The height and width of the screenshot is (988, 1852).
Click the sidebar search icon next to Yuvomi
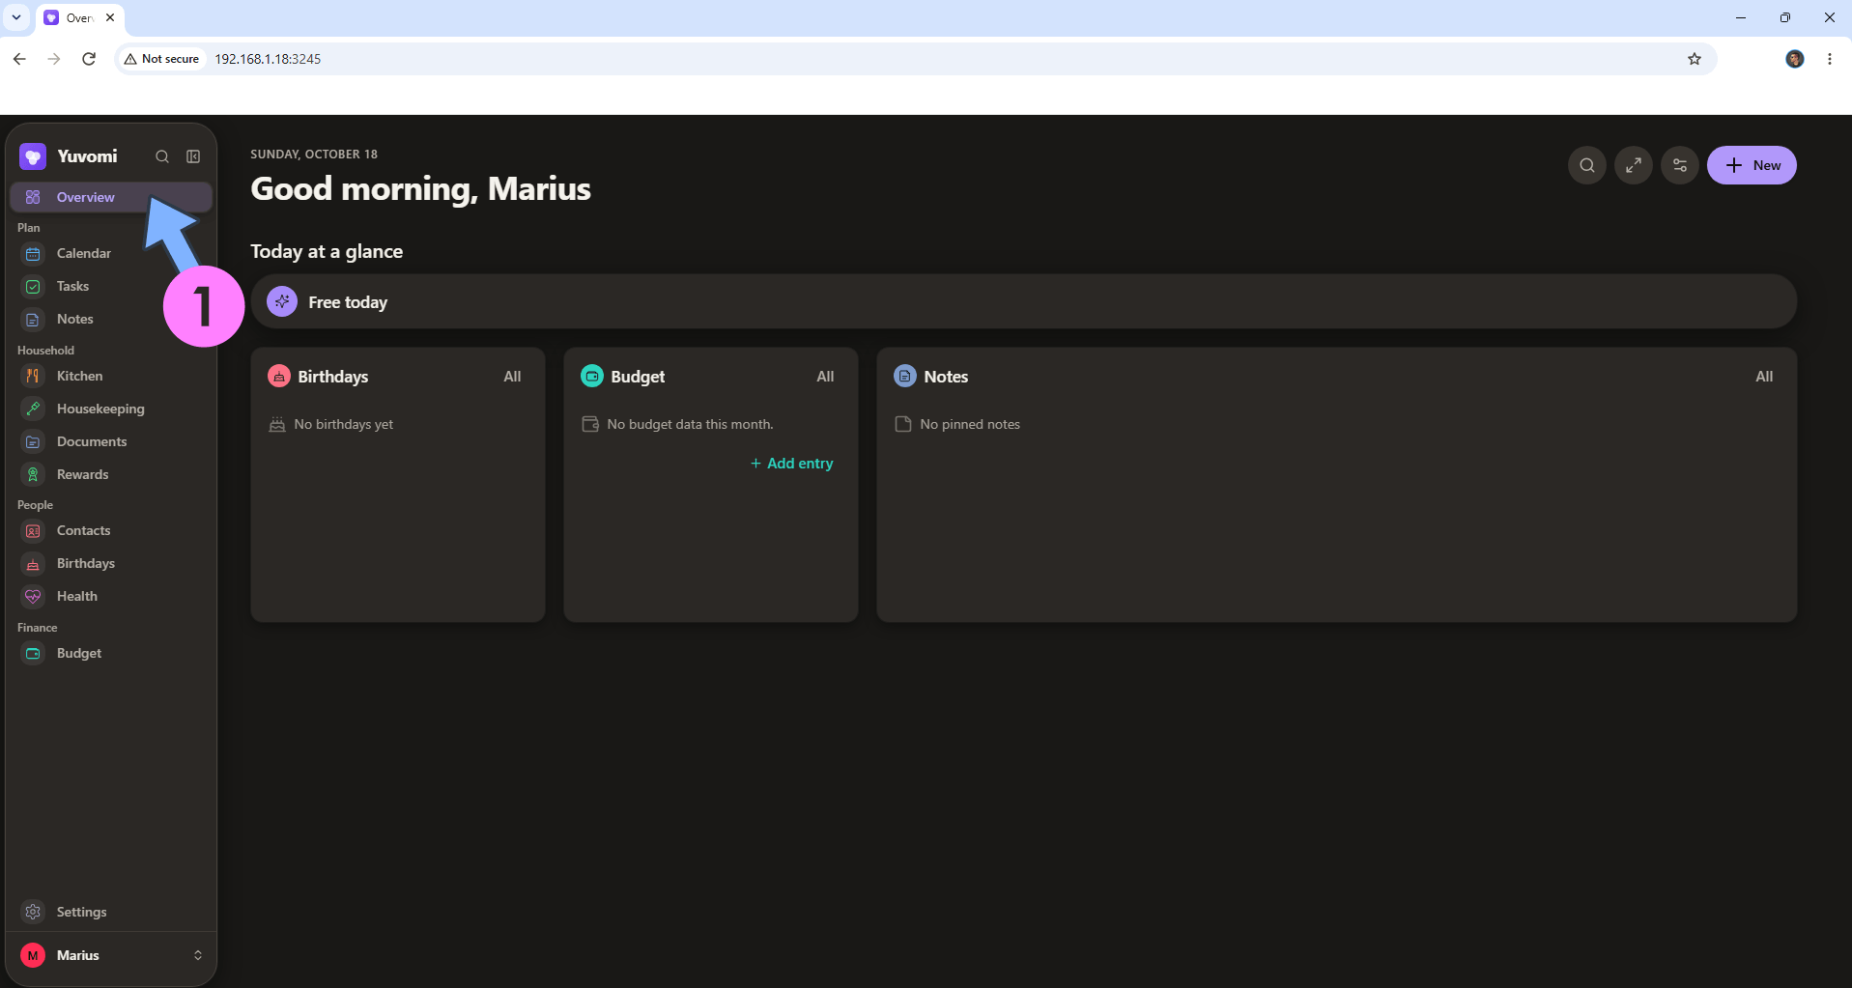[162, 156]
